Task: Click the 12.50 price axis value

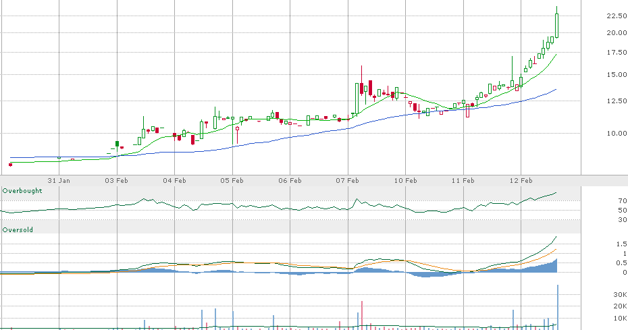Action: (x=617, y=101)
